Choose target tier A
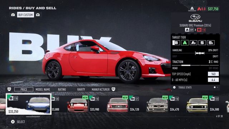229x129 pixels. (x=185, y=43)
